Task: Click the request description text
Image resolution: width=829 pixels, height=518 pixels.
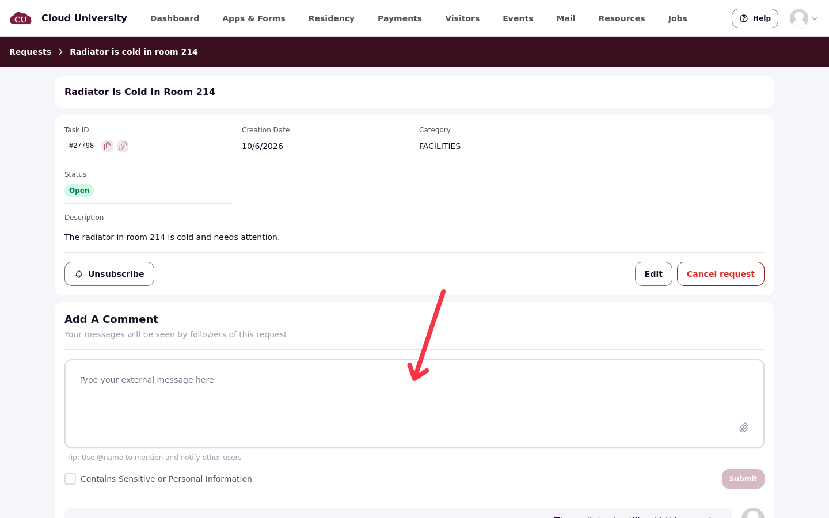Action: (x=172, y=237)
